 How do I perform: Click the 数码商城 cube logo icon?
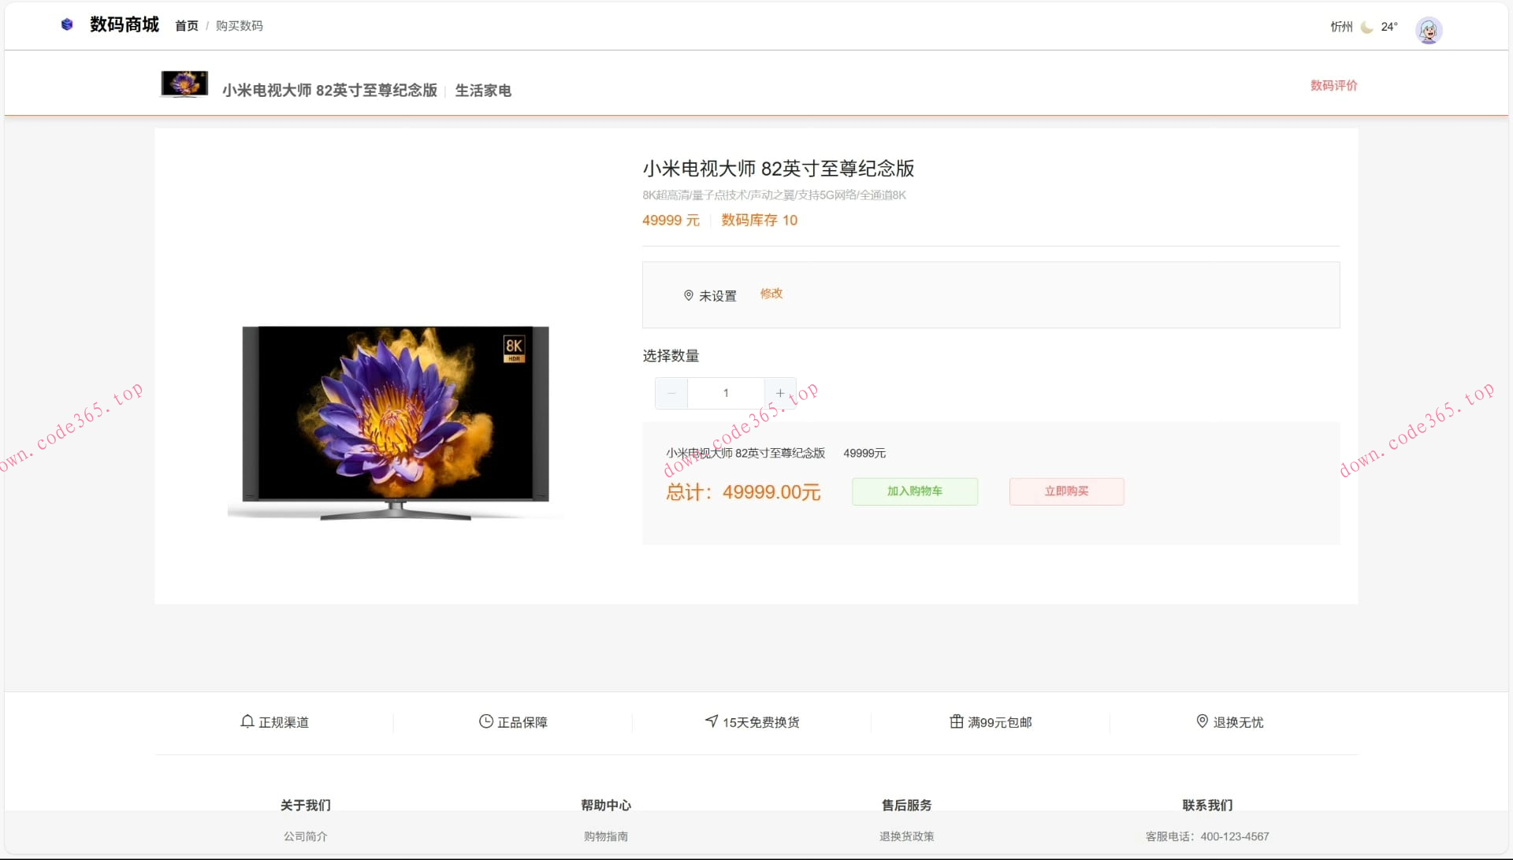click(x=68, y=24)
